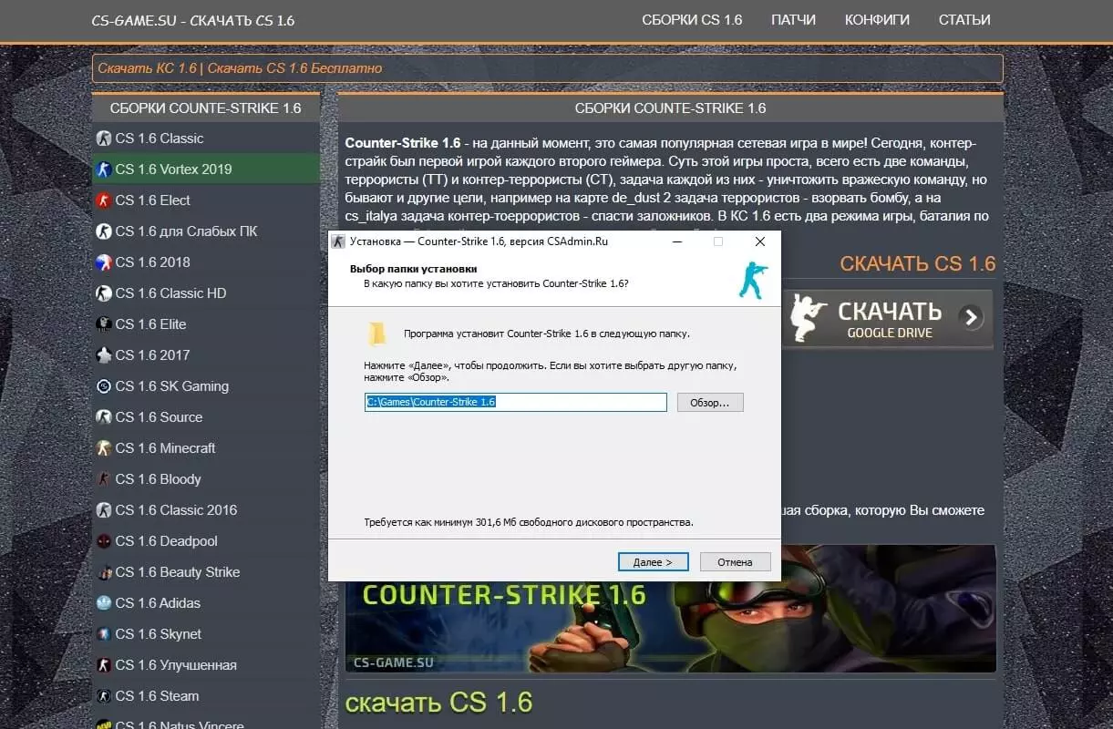Open the КОНФИГИ menu item
Screen dimensions: 1113x729
click(x=877, y=20)
